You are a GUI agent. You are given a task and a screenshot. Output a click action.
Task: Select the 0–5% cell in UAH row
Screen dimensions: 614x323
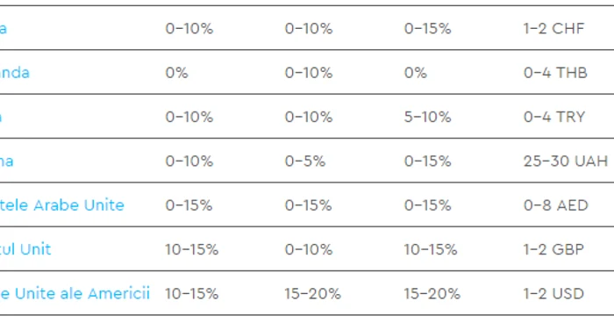305,161
